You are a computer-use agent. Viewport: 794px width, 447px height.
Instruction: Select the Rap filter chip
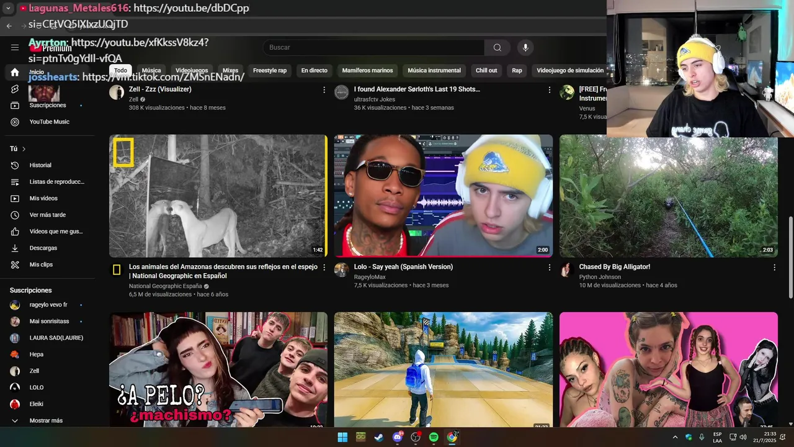pyautogui.click(x=517, y=70)
